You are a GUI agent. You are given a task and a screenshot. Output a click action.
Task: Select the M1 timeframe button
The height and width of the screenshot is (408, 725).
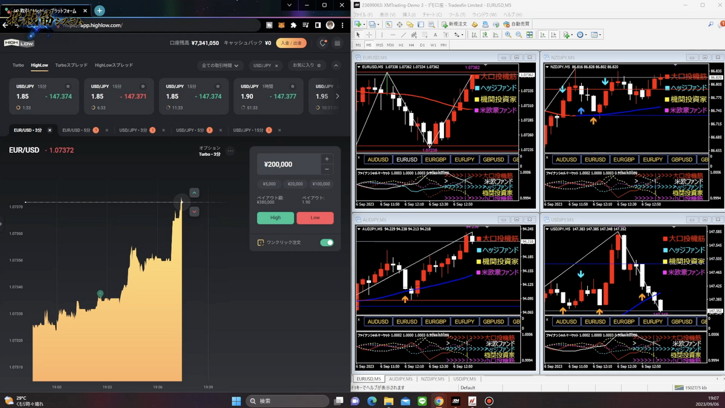[x=358, y=45]
